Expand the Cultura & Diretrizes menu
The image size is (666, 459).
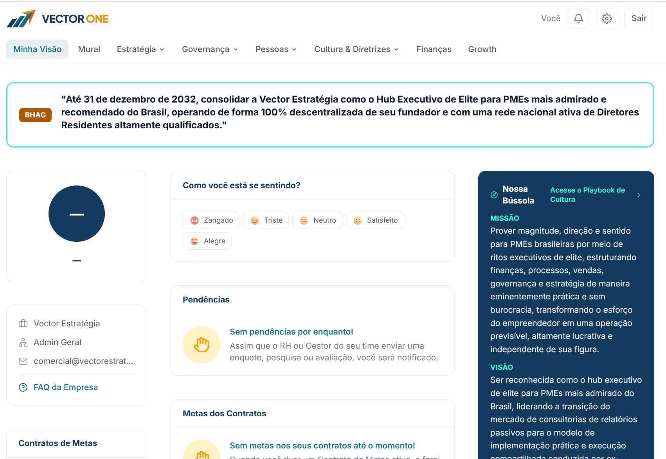[x=356, y=49]
